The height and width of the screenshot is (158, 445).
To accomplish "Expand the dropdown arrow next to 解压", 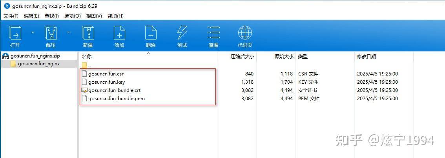I will coord(68,32).
